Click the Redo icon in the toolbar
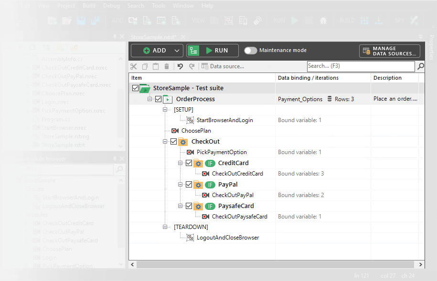Image resolution: width=437 pixels, height=281 pixels. coord(192,66)
